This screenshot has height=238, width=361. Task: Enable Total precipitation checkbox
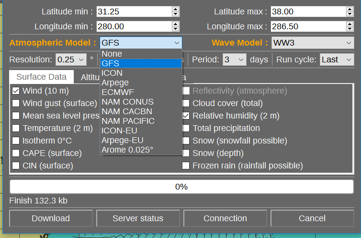pyautogui.click(x=186, y=128)
